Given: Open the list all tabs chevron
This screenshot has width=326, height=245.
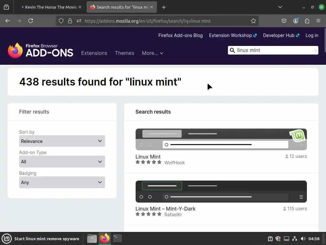Looking at the screenshot, I should [280, 7].
